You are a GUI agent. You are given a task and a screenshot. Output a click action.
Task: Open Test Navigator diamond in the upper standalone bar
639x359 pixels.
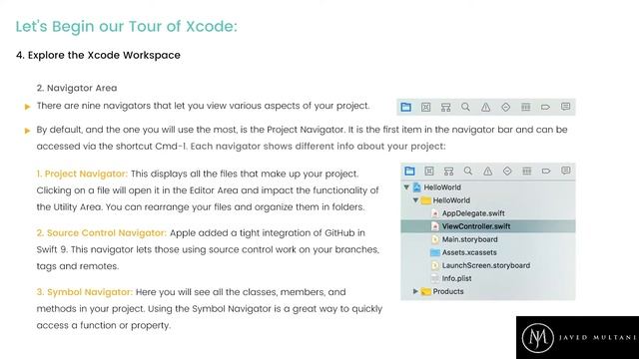point(506,107)
